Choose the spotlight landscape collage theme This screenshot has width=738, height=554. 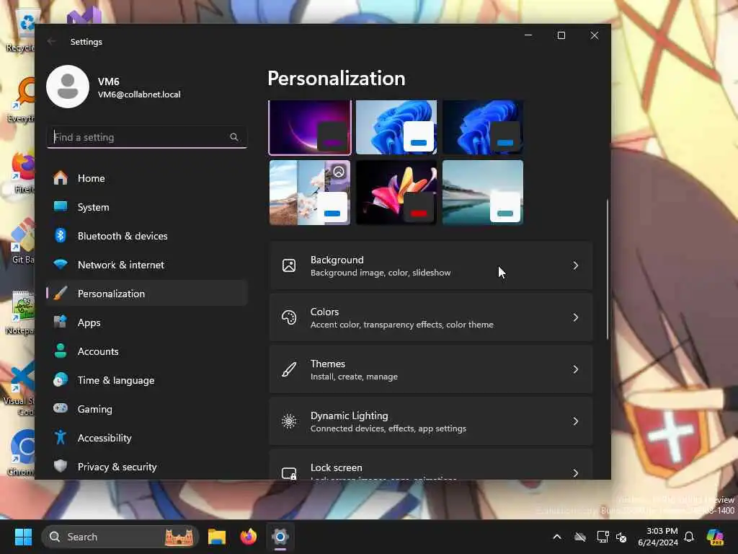click(x=310, y=193)
